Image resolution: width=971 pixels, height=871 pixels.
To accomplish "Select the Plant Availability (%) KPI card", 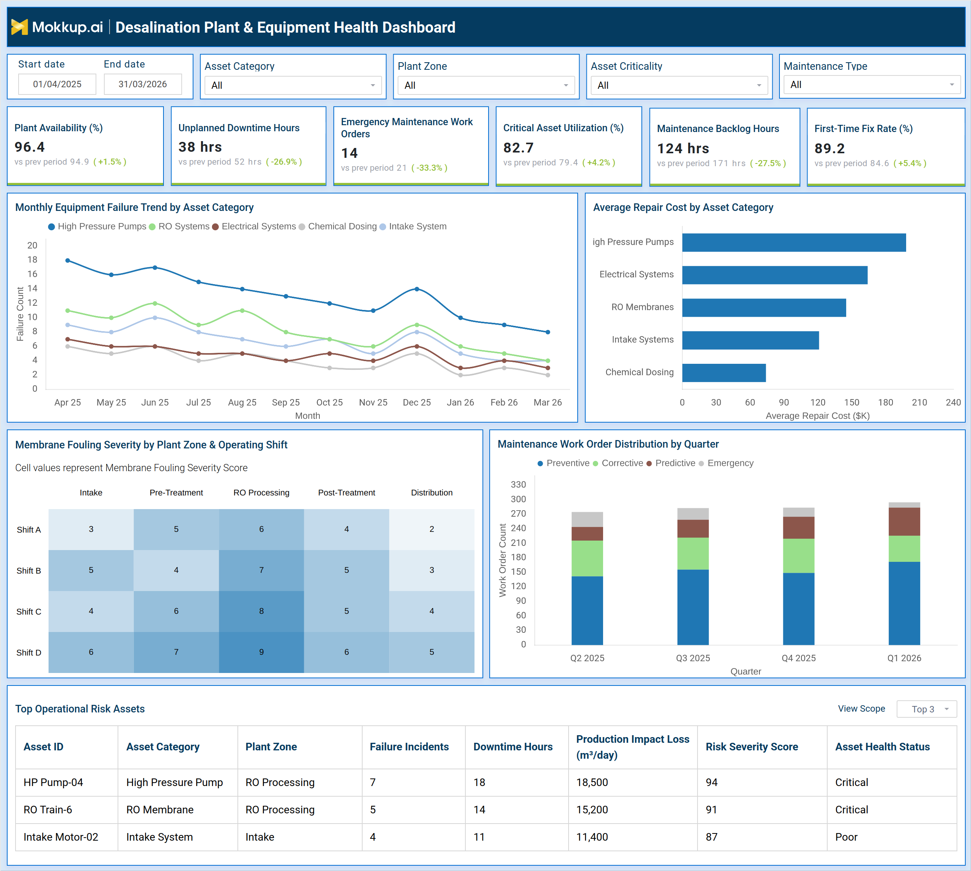I will click(x=85, y=146).
